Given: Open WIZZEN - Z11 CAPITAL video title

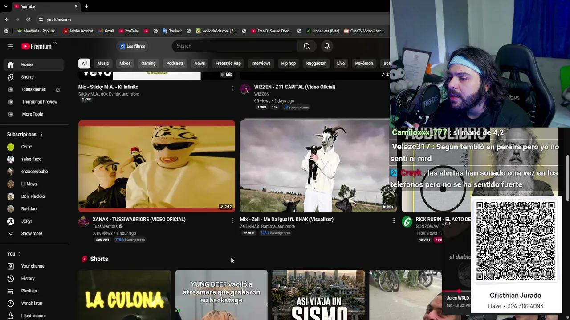Looking at the screenshot, I should tap(295, 87).
